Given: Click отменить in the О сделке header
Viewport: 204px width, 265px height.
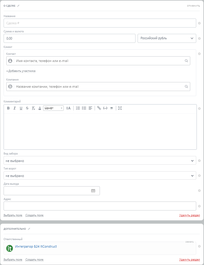Looking at the screenshot, I should coord(193,6).
